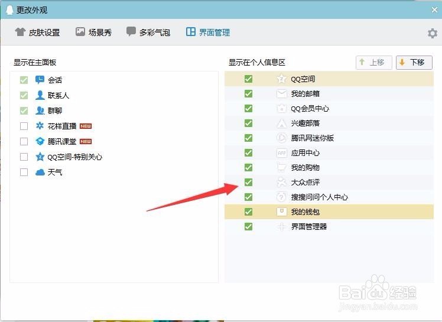442x322 pixels.
Task: Switch to the 皮肤设置 tab
Action: [x=37, y=32]
